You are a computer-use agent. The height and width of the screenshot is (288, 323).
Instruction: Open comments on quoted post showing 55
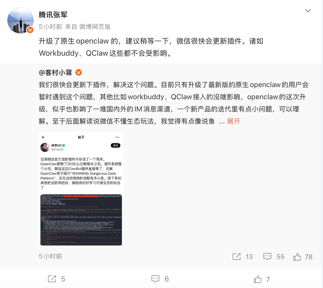pyautogui.click(x=274, y=257)
